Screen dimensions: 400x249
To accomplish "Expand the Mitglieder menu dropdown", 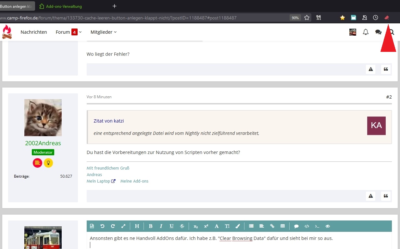I will (103, 32).
